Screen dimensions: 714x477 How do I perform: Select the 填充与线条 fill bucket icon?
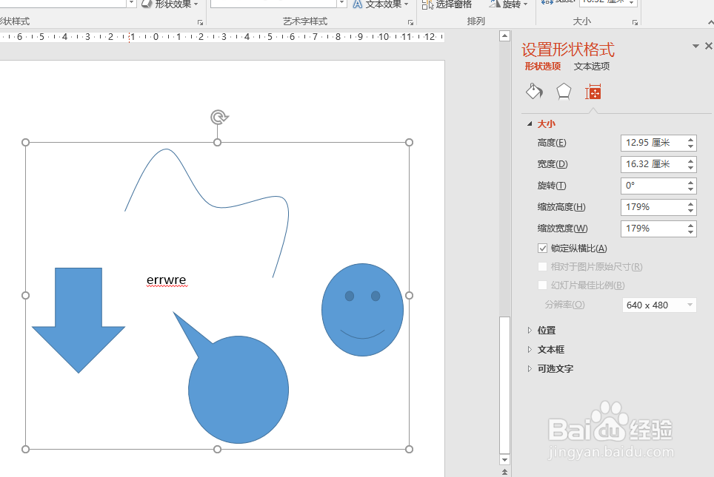(534, 90)
